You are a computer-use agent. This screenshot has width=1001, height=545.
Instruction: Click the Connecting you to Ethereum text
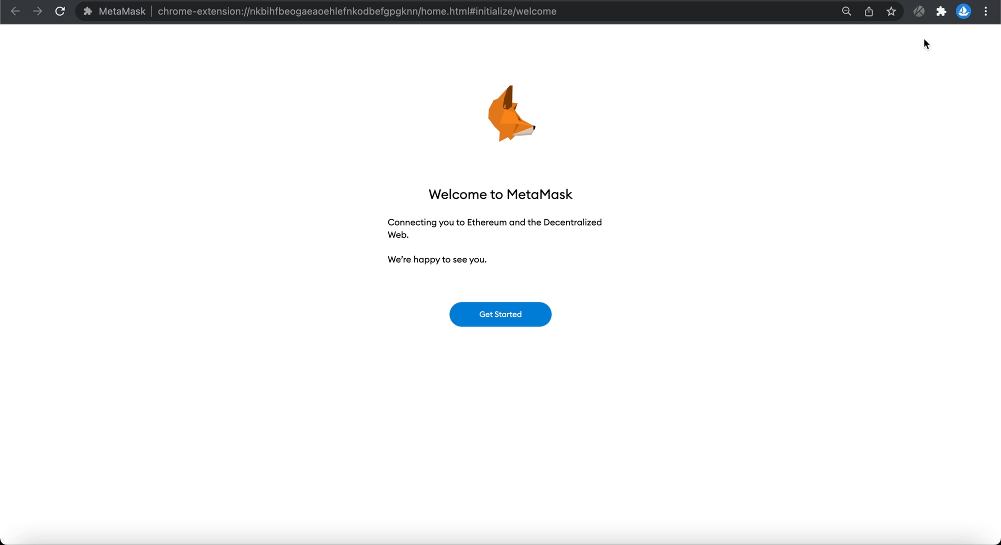coord(494,222)
